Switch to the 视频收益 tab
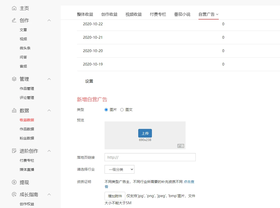The height and width of the screenshot is (208, 280). [133, 14]
